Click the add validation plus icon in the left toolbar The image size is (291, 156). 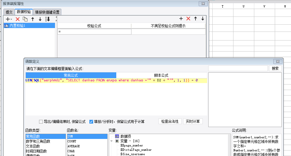point(8,19)
